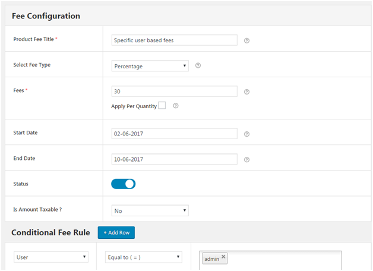
Task: Focus the Product Fee Title text field
Action: 174,40
